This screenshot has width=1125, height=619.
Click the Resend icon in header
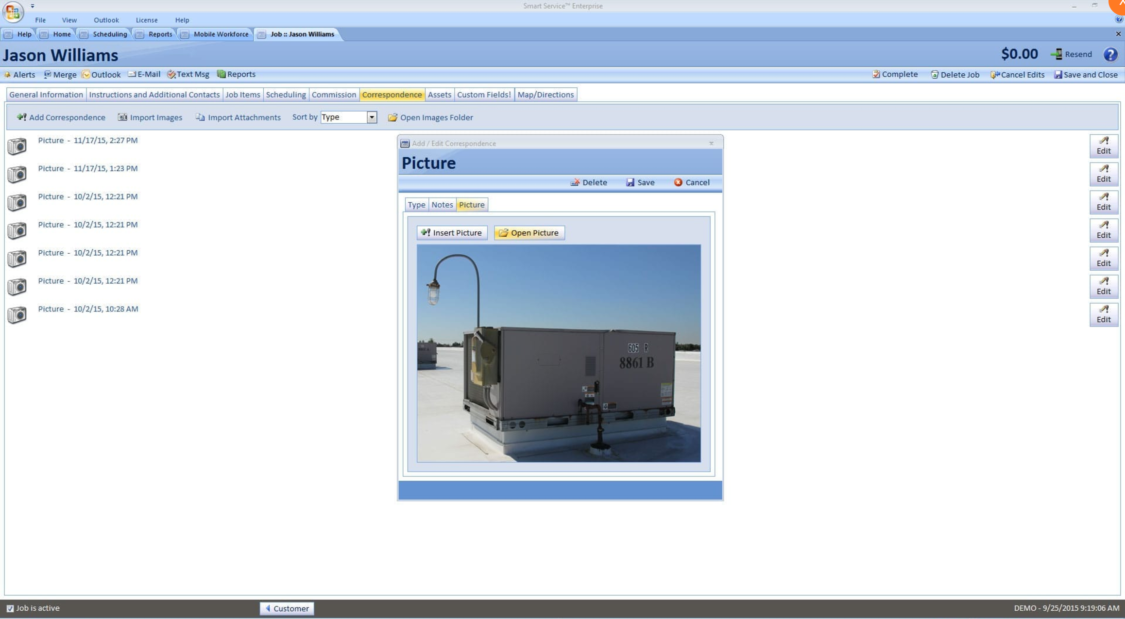click(1057, 54)
